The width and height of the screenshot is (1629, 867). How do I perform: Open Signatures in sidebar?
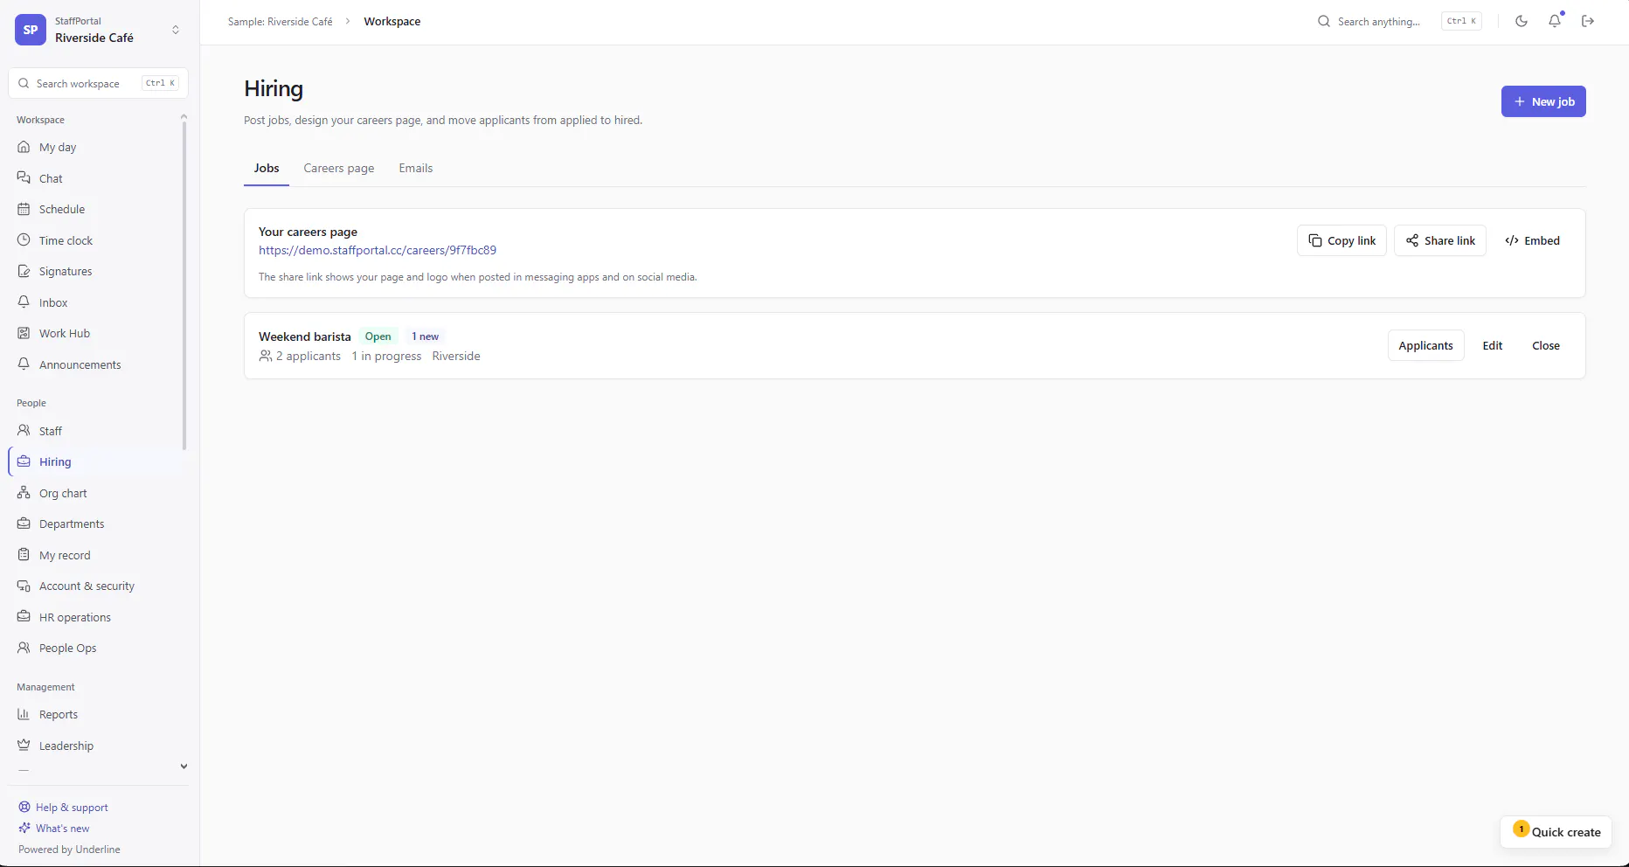click(96, 271)
